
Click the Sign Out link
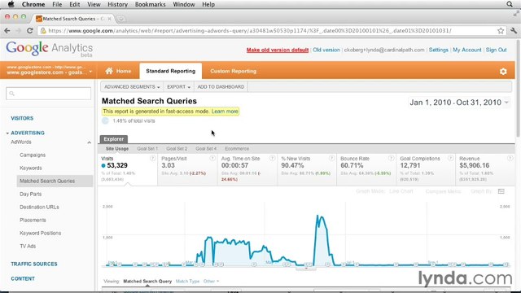496,50
